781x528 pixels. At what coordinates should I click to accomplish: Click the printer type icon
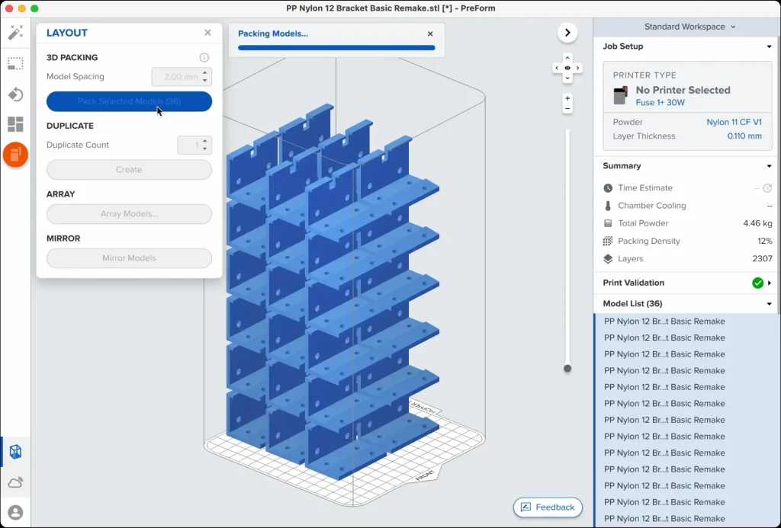[x=620, y=95]
